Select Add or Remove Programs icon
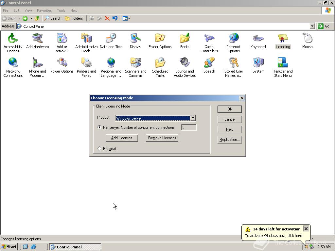This screenshot has height=251, width=335. point(62,42)
